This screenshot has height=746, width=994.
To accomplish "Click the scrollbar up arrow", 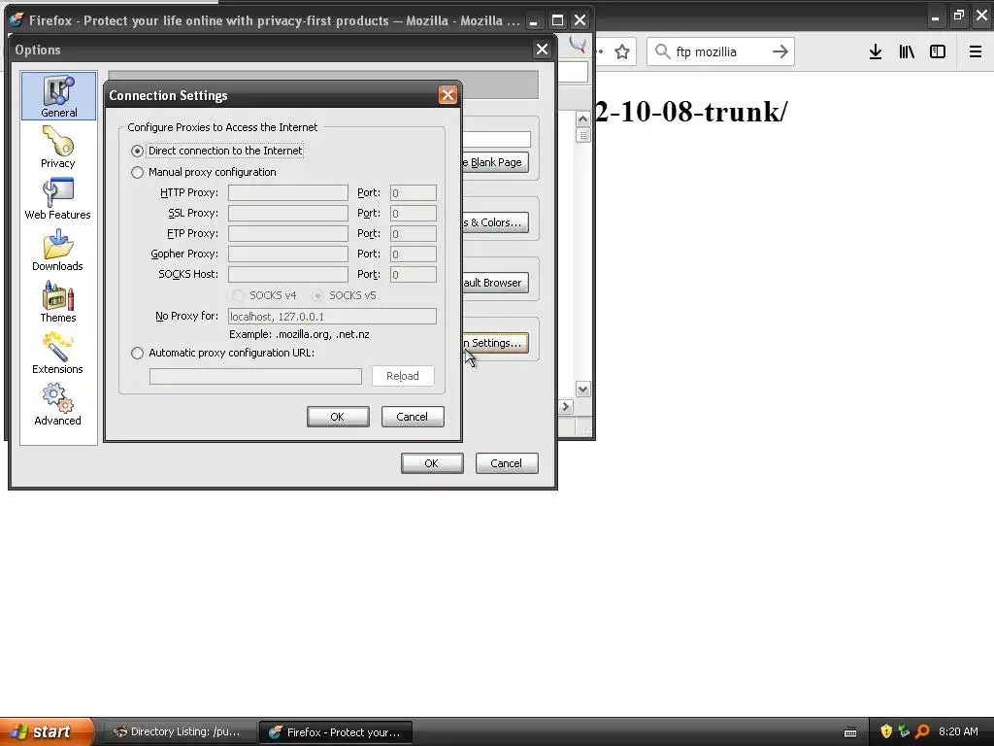I will click(x=583, y=119).
